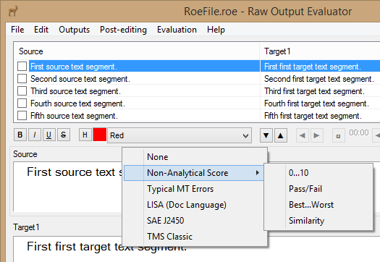The height and width of the screenshot is (262, 380).
Task: Toggle underline formatting button
Action: (49, 135)
